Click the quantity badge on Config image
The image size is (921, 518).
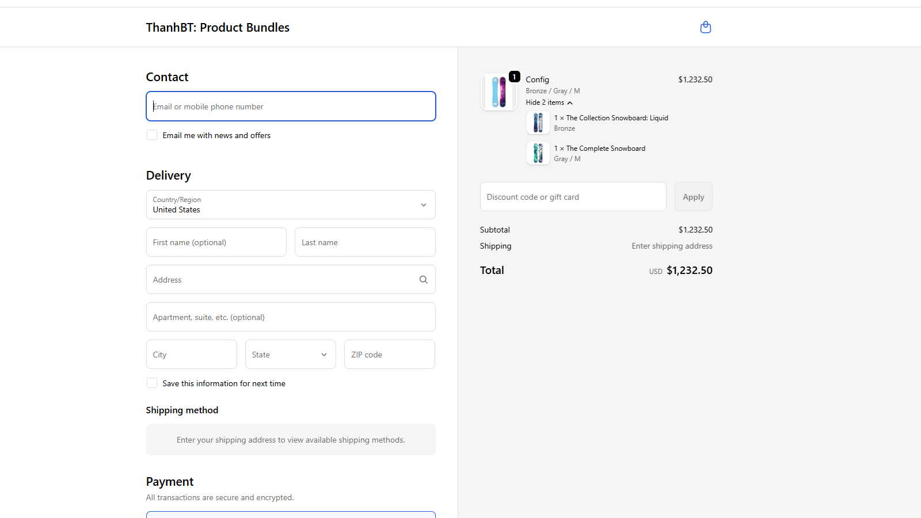click(515, 77)
